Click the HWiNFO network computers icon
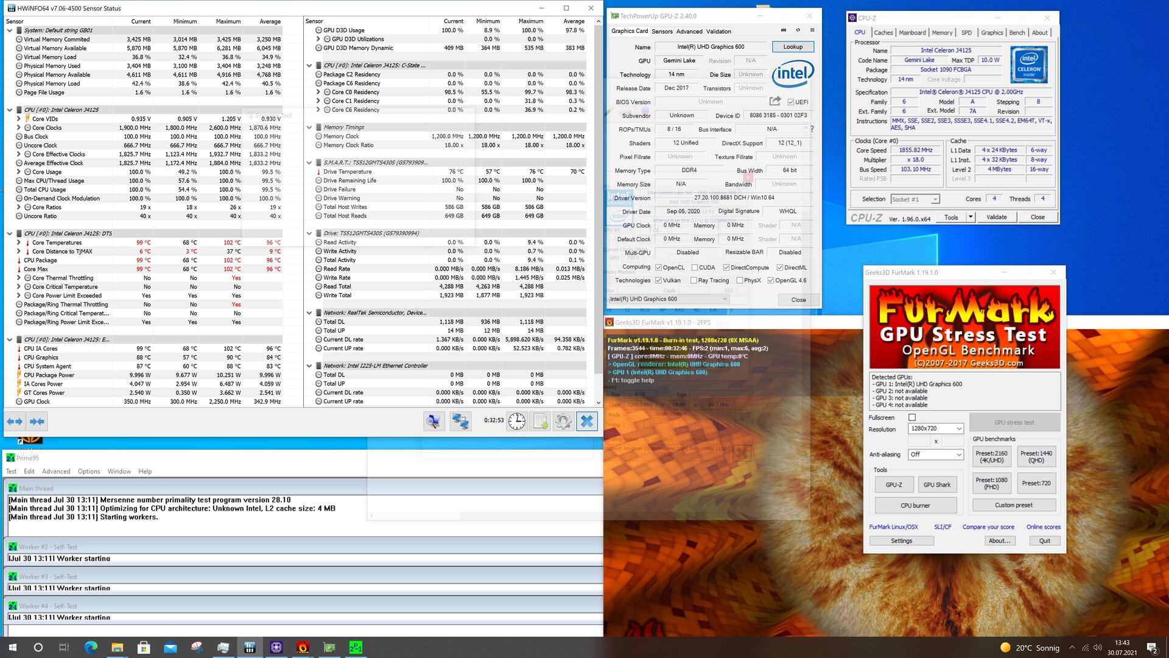The image size is (1169, 658). (x=460, y=421)
